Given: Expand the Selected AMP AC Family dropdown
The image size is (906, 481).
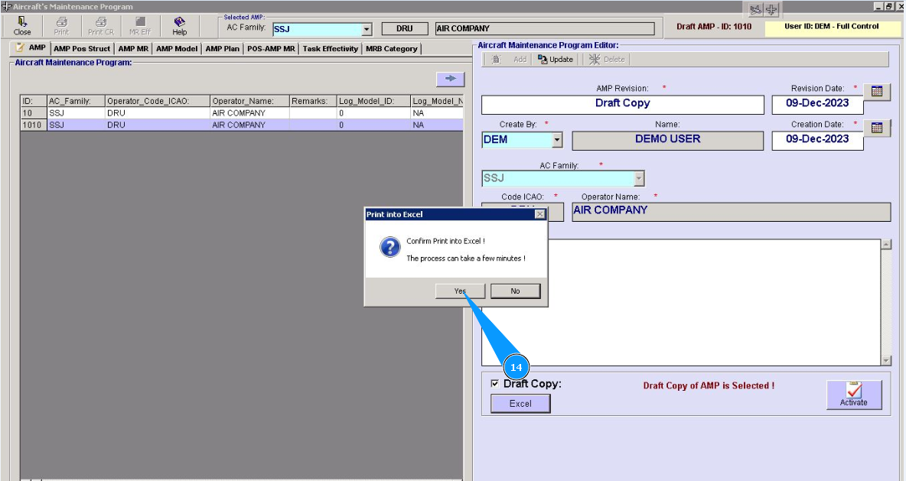Looking at the screenshot, I should (x=367, y=30).
